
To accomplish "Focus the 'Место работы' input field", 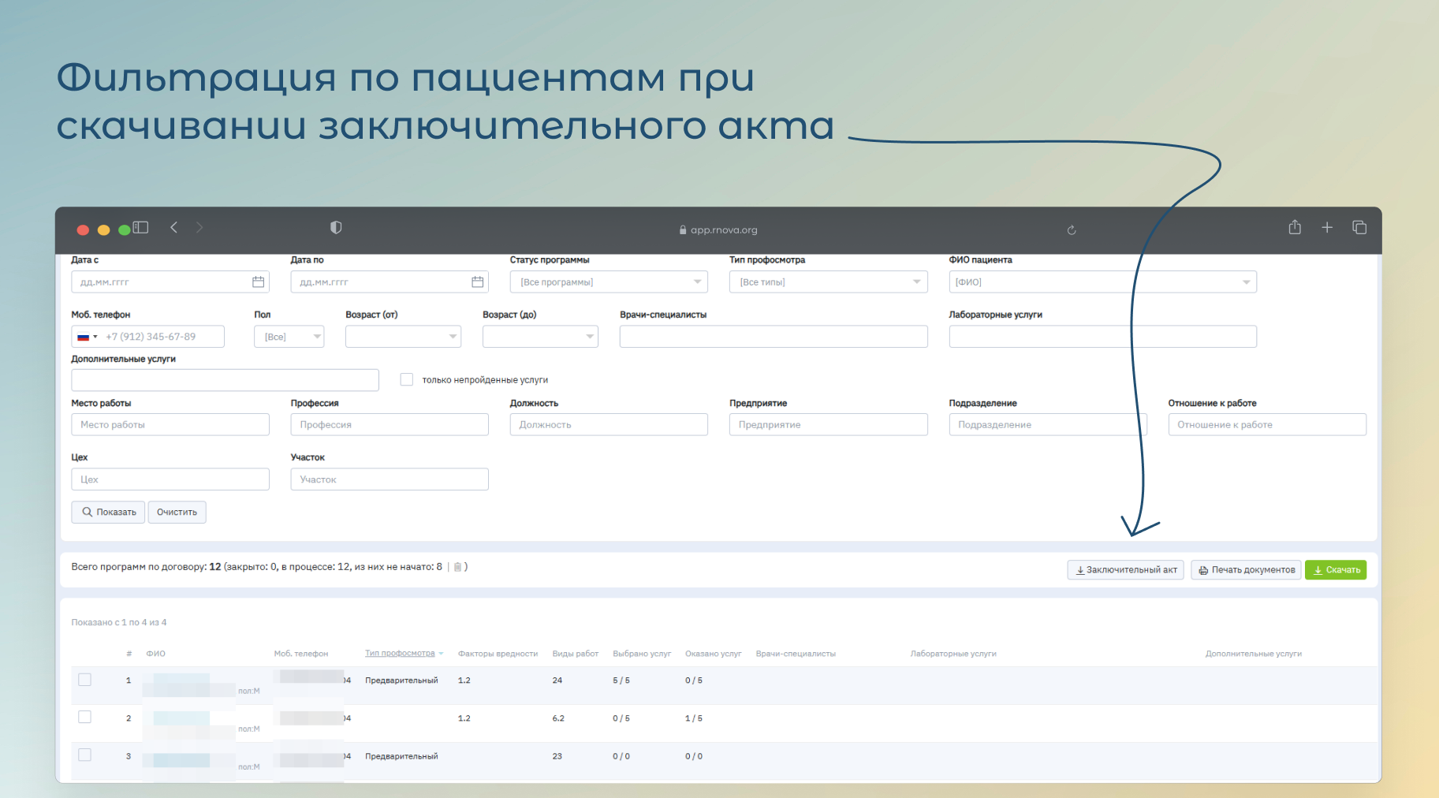I will tap(170, 425).
